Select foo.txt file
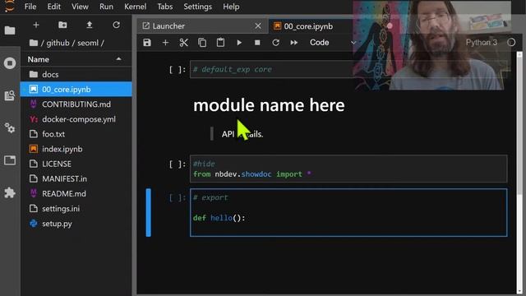Screen dimensions: 526x296 pyautogui.click(x=76, y=134)
